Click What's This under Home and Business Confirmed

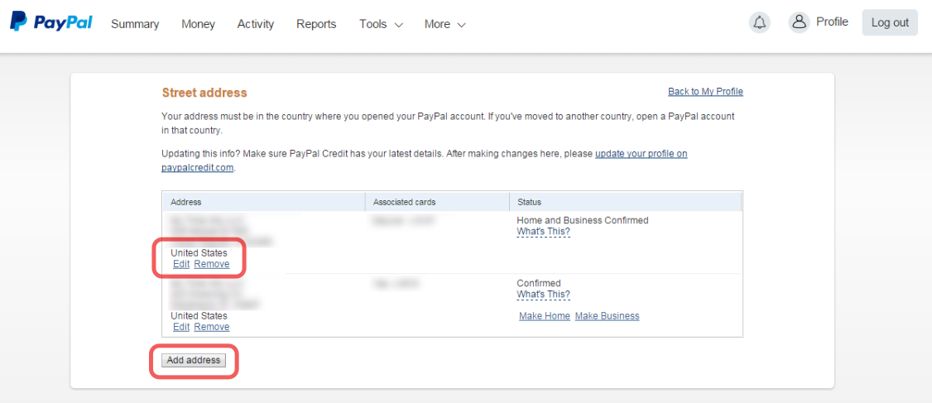point(543,231)
